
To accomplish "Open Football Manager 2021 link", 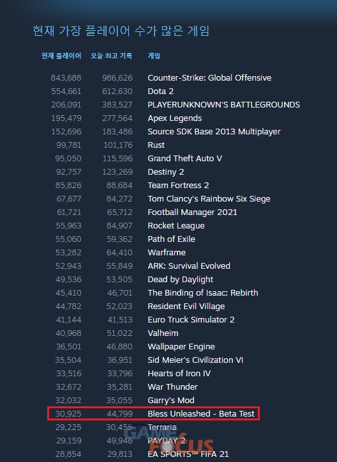I will (x=192, y=212).
